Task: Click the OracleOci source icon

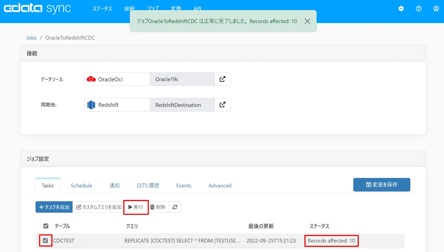Action: tap(91, 79)
